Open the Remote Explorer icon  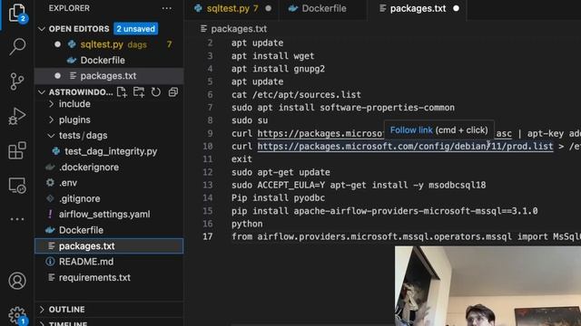click(17, 185)
